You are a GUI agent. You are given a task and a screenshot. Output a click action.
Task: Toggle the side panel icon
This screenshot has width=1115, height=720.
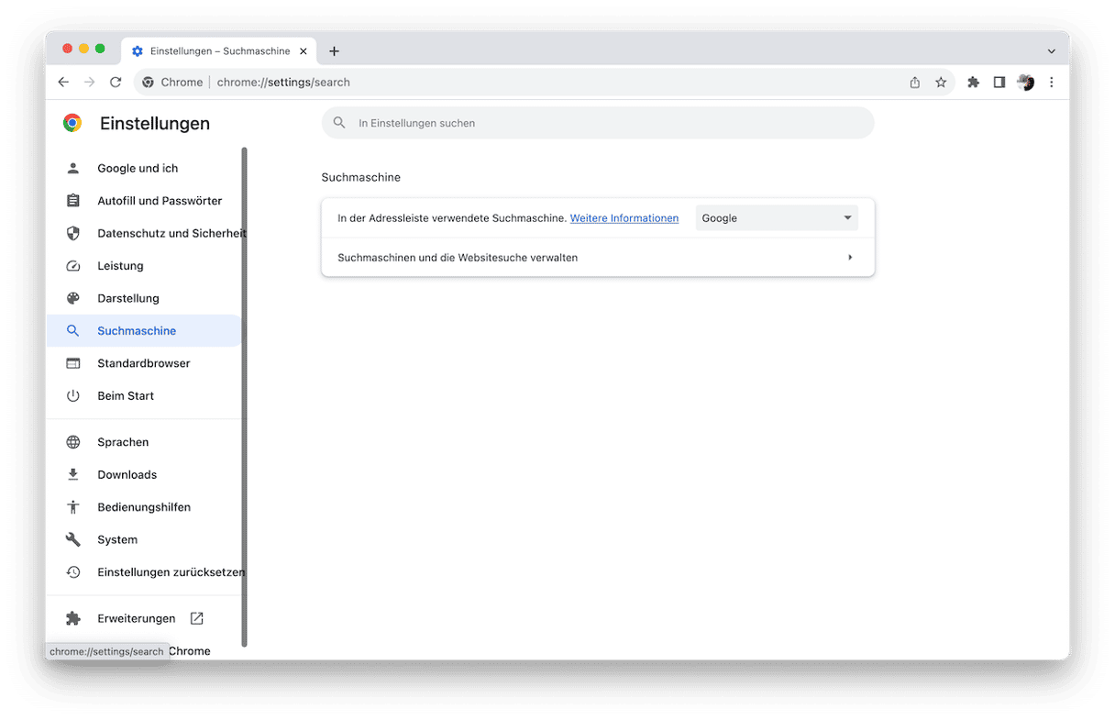coord(999,83)
